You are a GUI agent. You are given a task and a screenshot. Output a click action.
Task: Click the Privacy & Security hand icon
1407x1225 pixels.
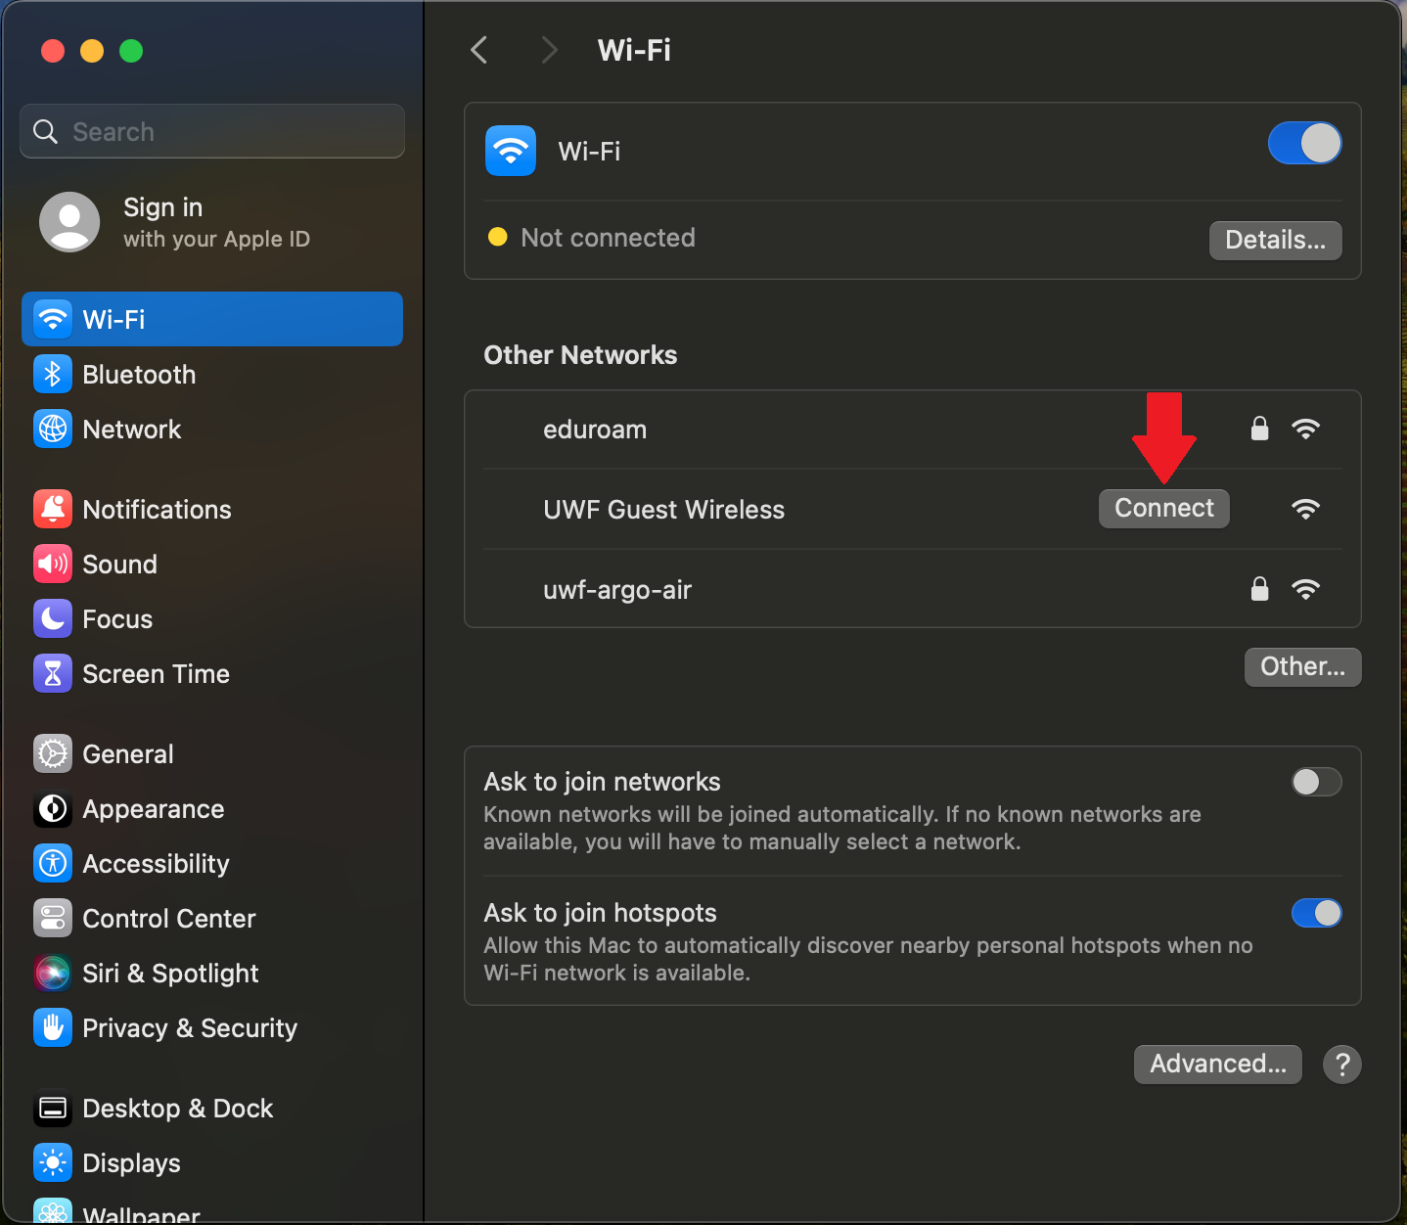[x=53, y=1027]
